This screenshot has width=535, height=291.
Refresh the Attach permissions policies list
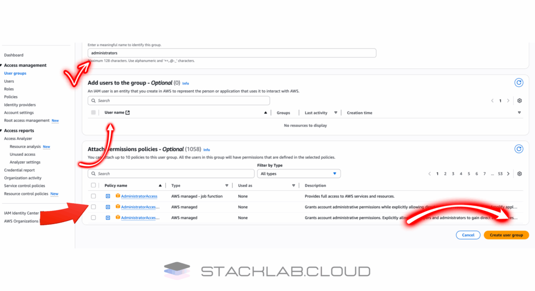519,149
